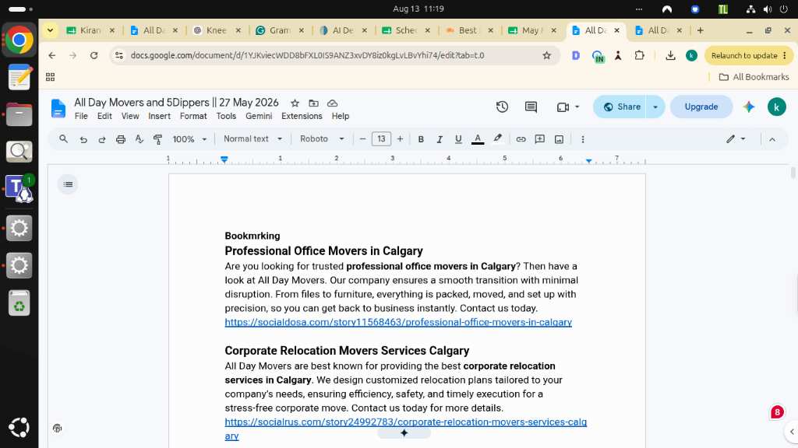Click the insert link icon

(521, 139)
